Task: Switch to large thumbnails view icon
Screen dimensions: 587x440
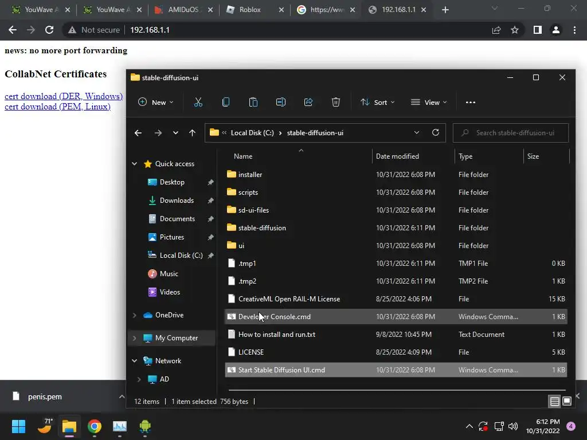Action: [567, 402]
